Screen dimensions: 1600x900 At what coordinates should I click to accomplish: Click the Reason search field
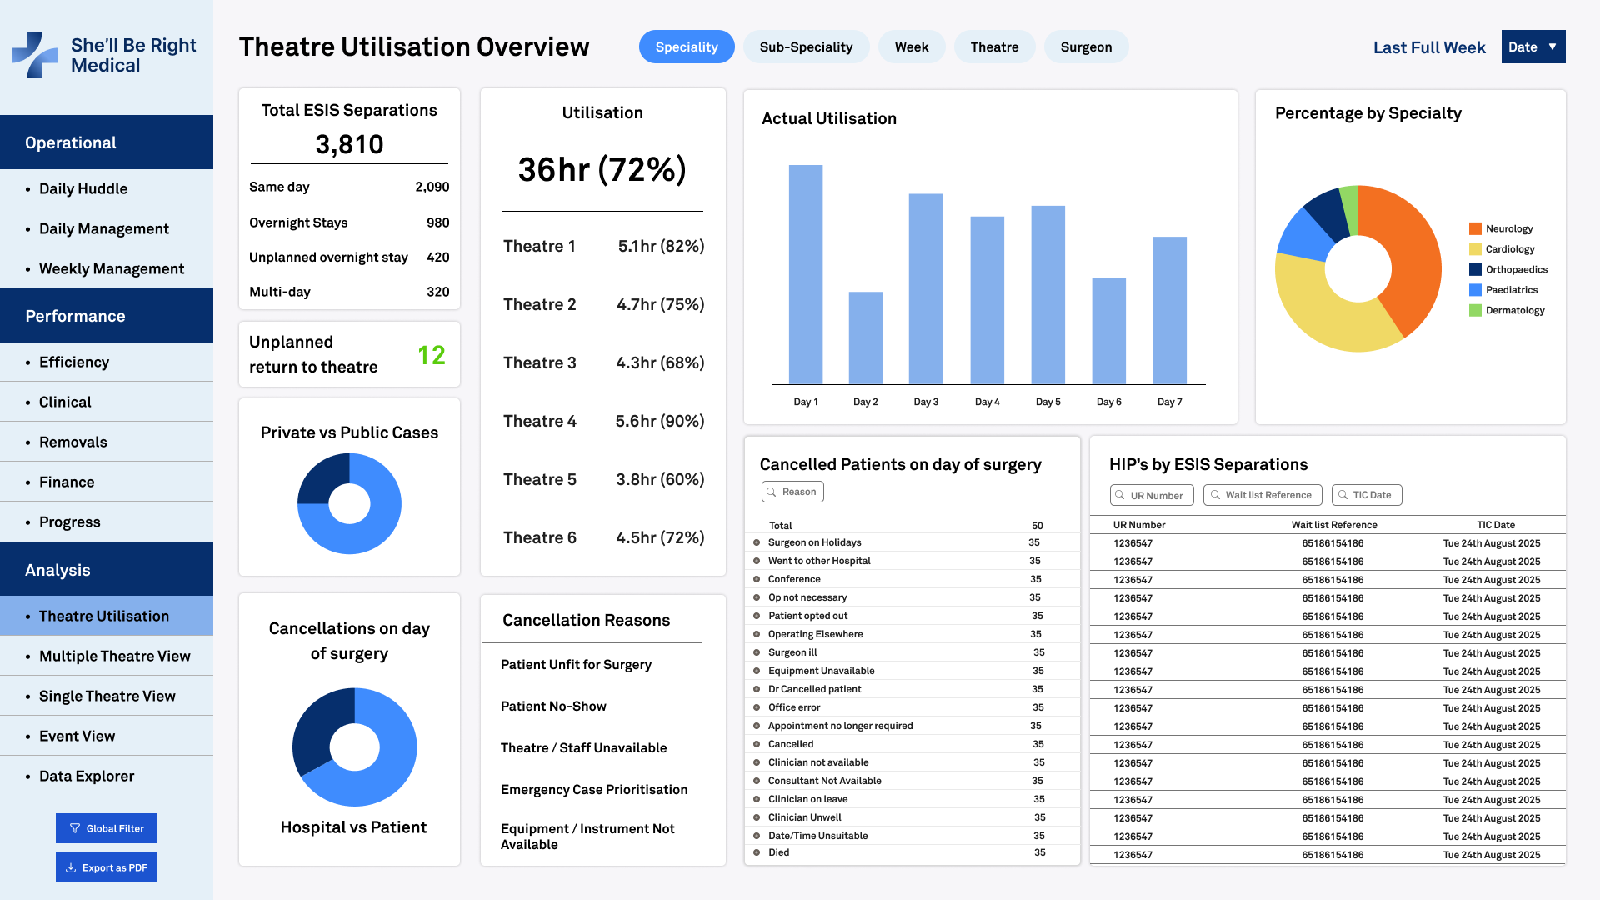[x=792, y=492]
